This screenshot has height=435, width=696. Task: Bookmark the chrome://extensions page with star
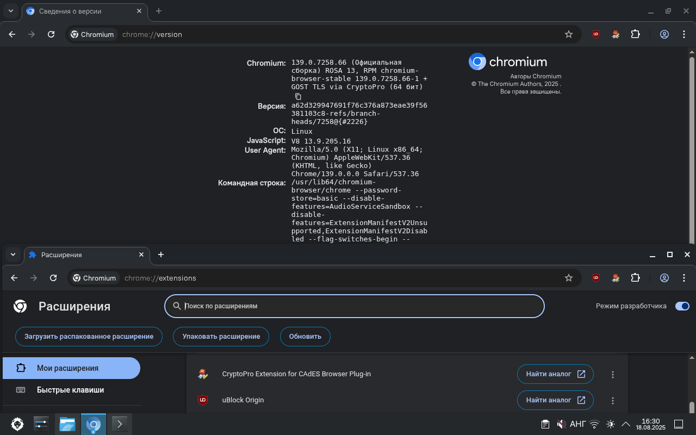569,278
